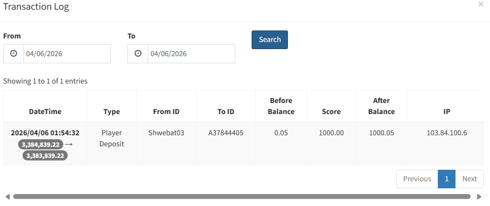490x206 pixels.
Task: Click the Type column header
Action: coord(111,111)
